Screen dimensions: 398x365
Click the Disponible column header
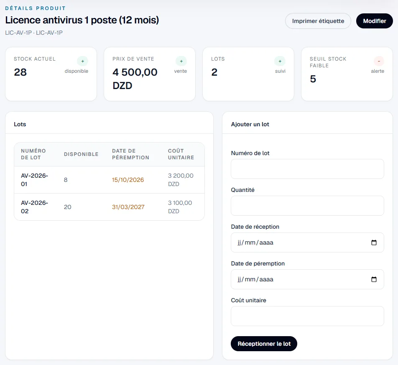coord(81,154)
